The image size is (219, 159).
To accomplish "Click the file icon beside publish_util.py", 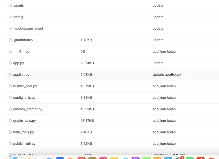I will tap(10, 144).
